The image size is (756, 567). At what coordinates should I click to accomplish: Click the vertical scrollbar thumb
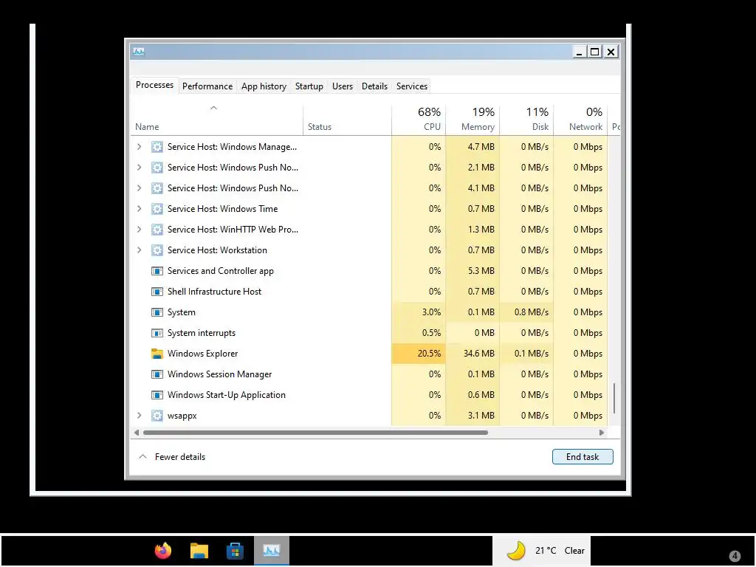click(614, 398)
